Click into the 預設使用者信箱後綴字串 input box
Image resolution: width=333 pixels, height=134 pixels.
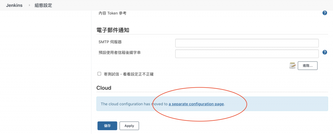click(x=246, y=54)
